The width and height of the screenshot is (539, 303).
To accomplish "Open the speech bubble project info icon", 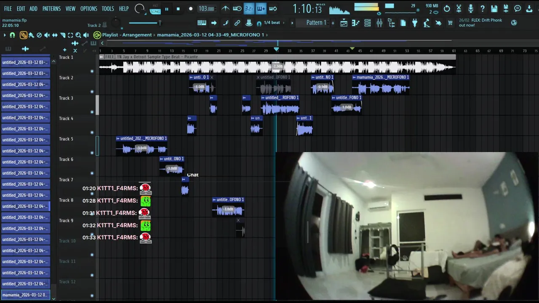I will [518, 9].
